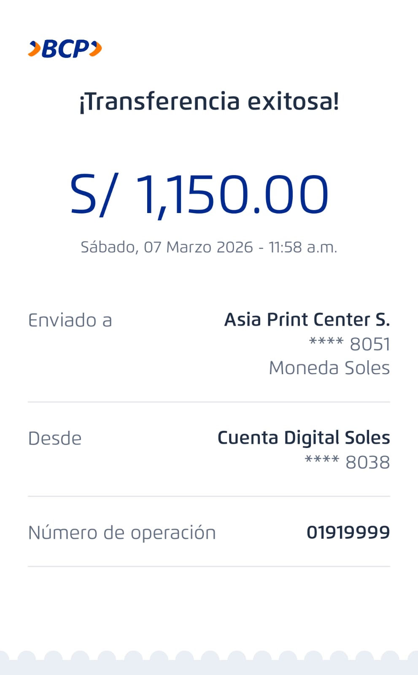The image size is (418, 675).
Task: Select the S/ 1,150.00 transfer amount
Action: tap(199, 194)
